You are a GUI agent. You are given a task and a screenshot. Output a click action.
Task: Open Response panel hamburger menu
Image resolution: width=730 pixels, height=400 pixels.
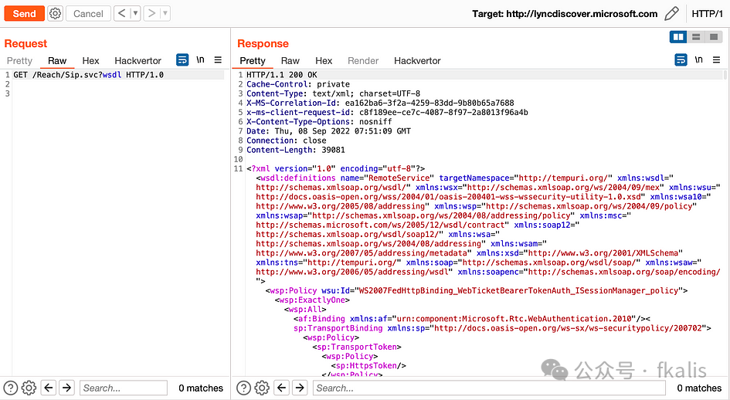(x=717, y=59)
